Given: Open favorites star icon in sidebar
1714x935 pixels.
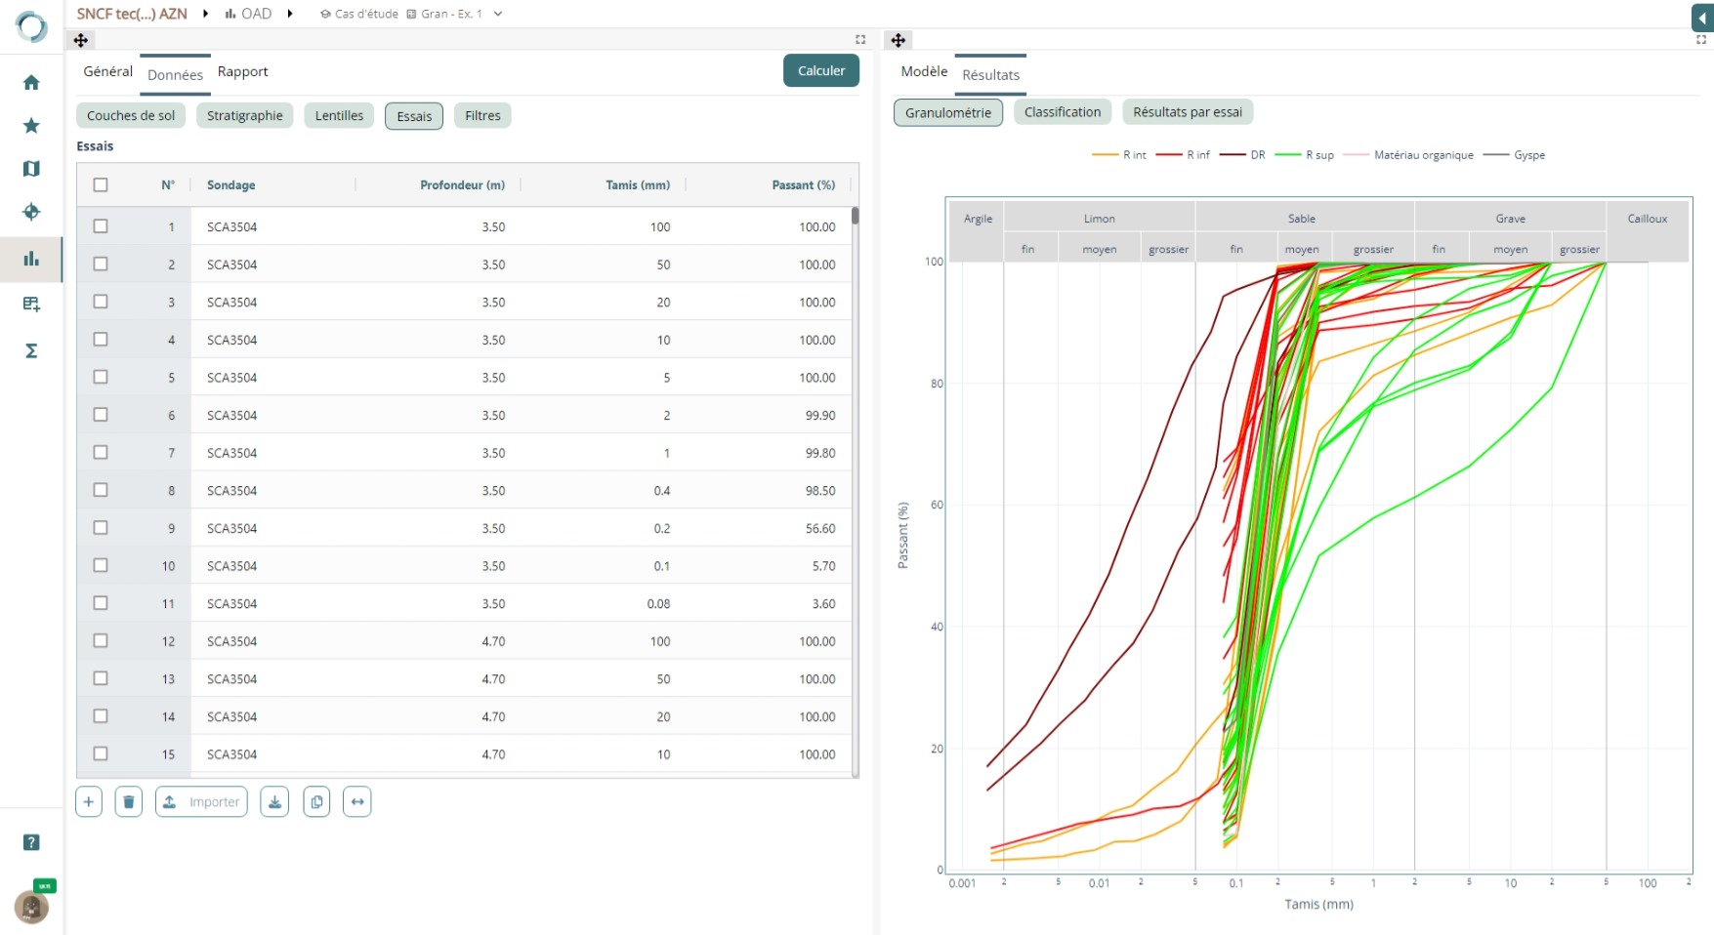Looking at the screenshot, I should (x=31, y=126).
